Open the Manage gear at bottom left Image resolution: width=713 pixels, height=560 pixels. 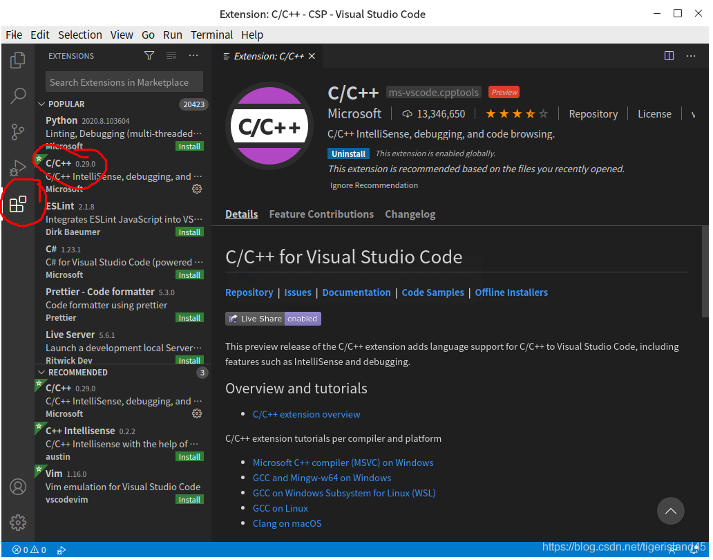coord(18,523)
